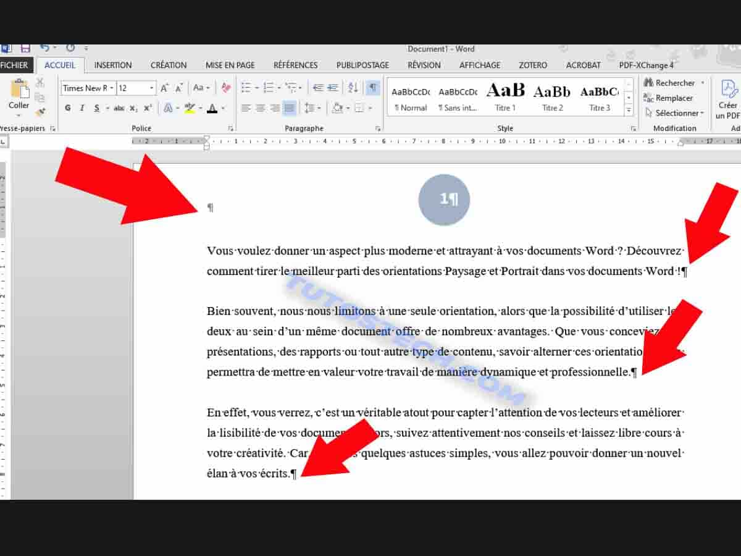Open the shading paint bucket dropdown
The image size is (741, 556).
point(348,108)
